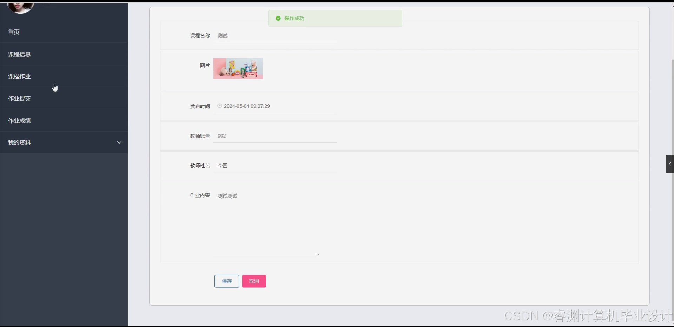Viewport: 674px width, 327px height.
Task: Grab the textarea resize handle corner
Action: [317, 254]
